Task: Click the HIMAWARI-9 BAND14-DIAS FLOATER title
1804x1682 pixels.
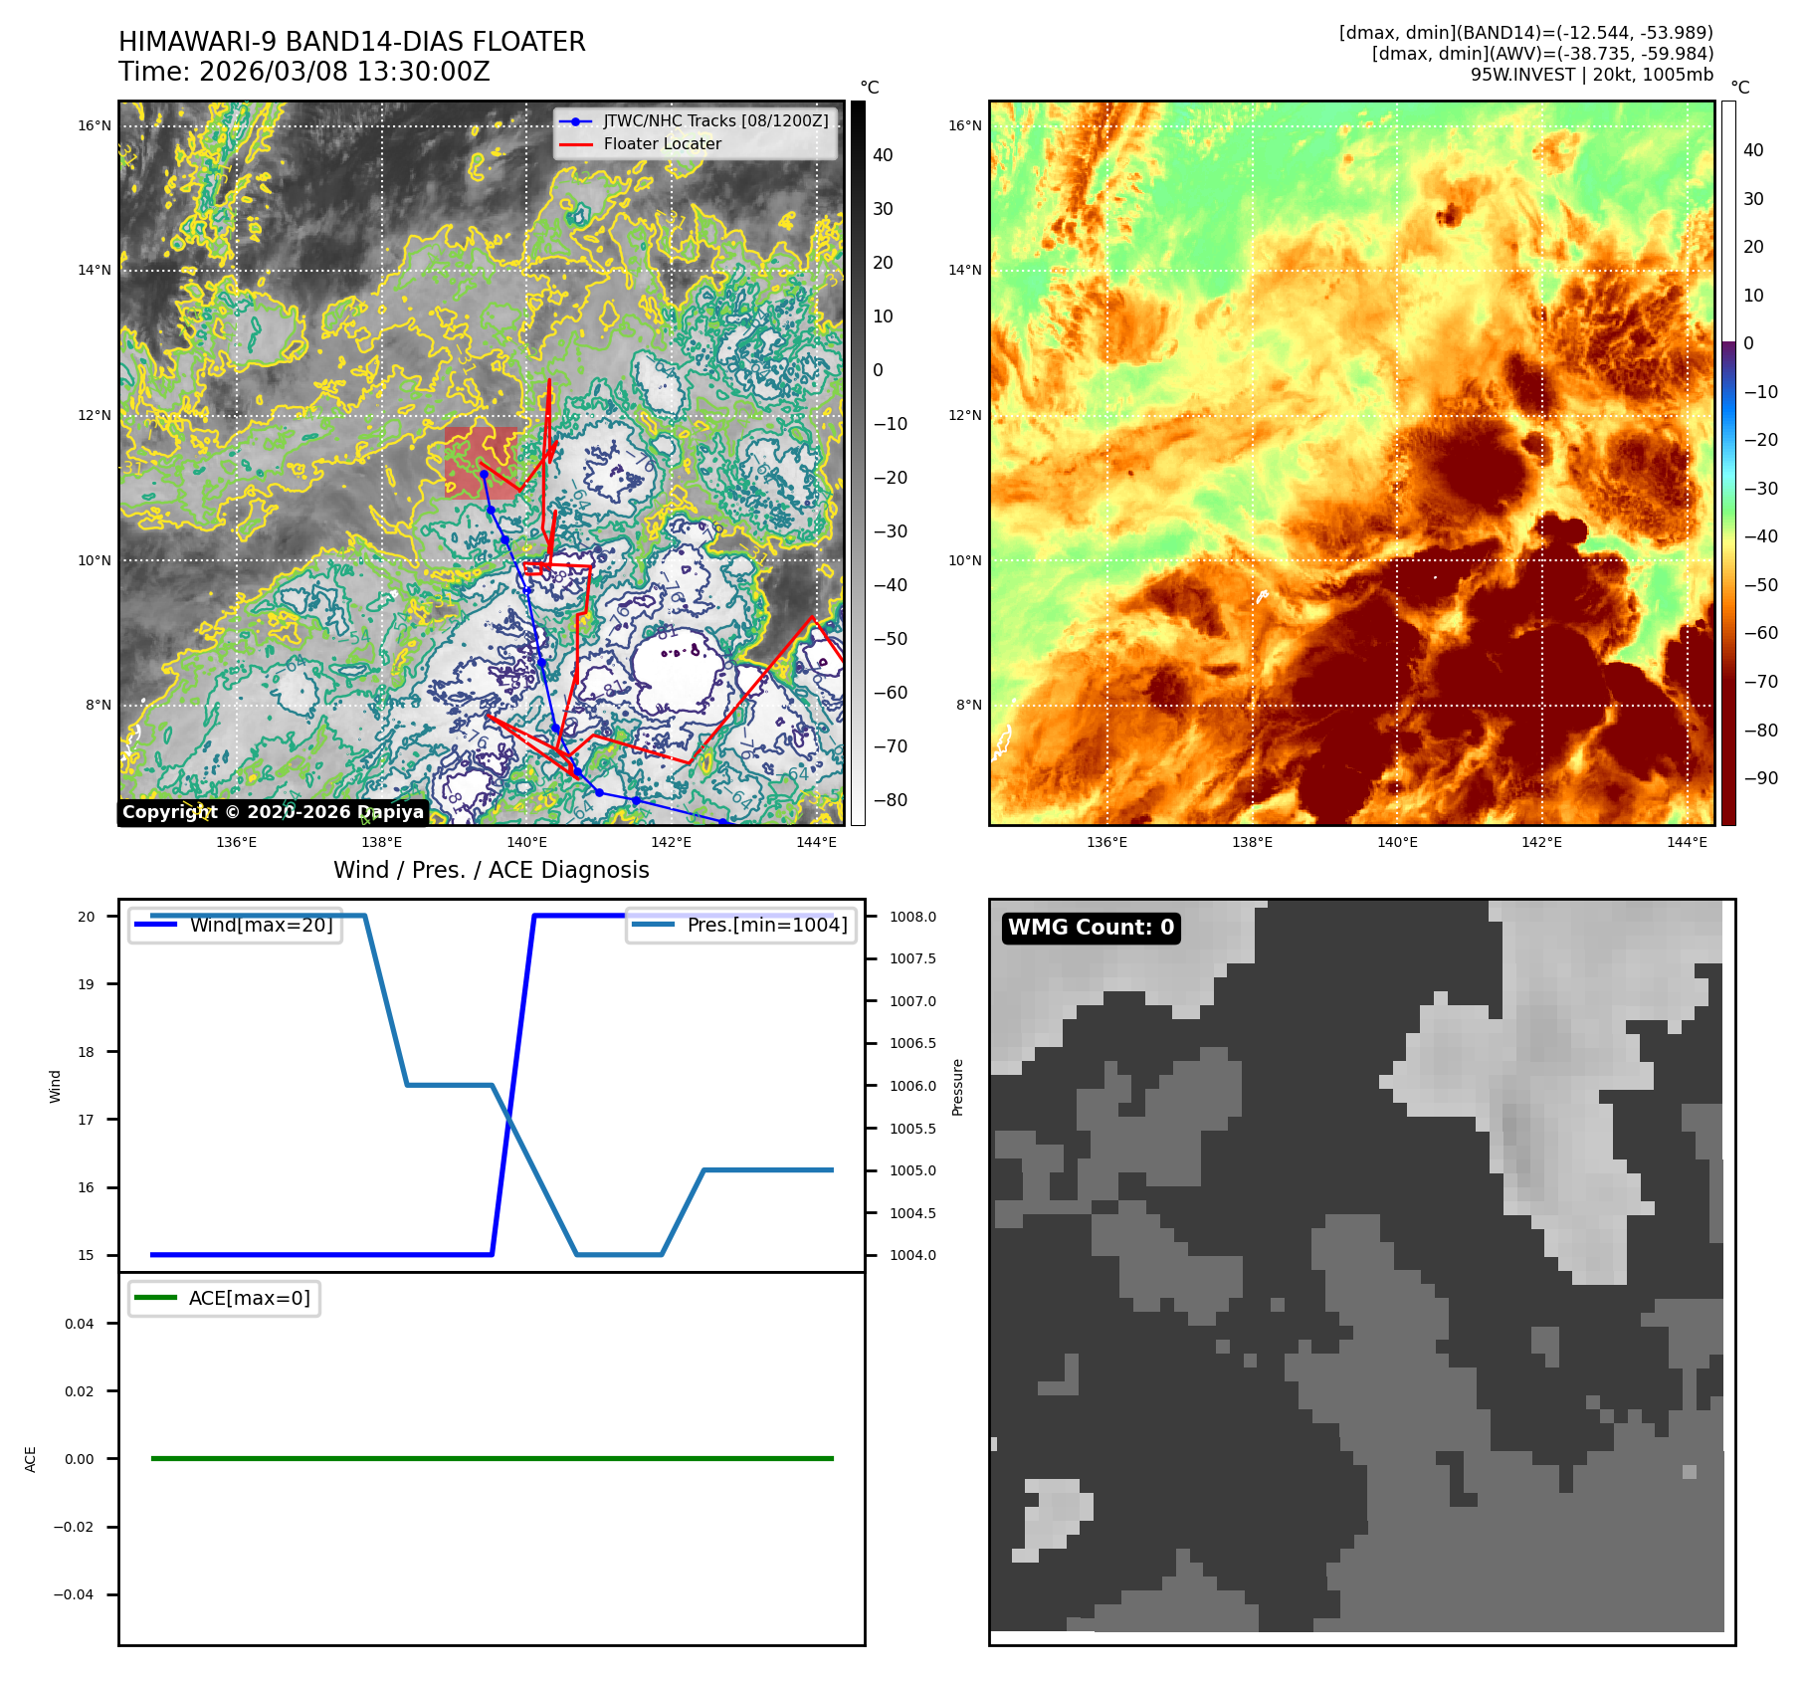Action: [x=351, y=42]
